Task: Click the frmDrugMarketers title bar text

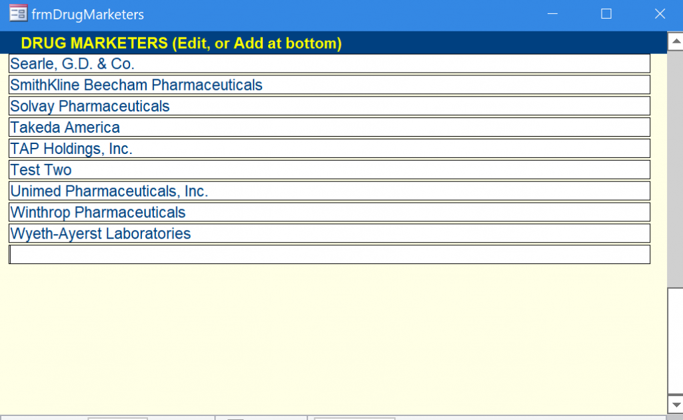Action: tap(87, 14)
